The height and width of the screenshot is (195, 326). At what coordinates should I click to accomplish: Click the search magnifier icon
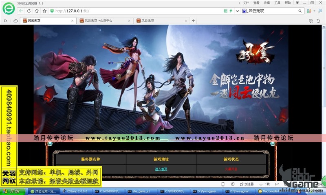(x=300, y=11)
